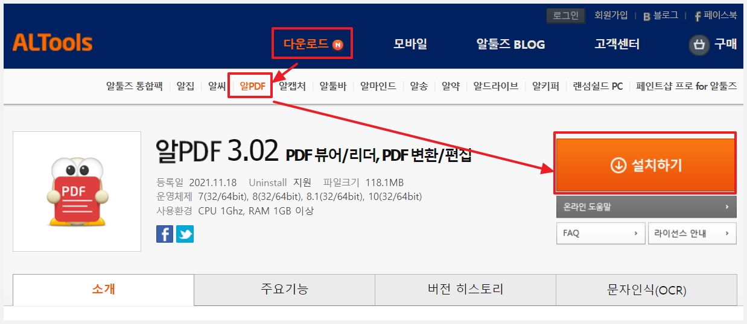
Task: Switch to the 문자인식(OCR) tab
Action: coord(646,290)
